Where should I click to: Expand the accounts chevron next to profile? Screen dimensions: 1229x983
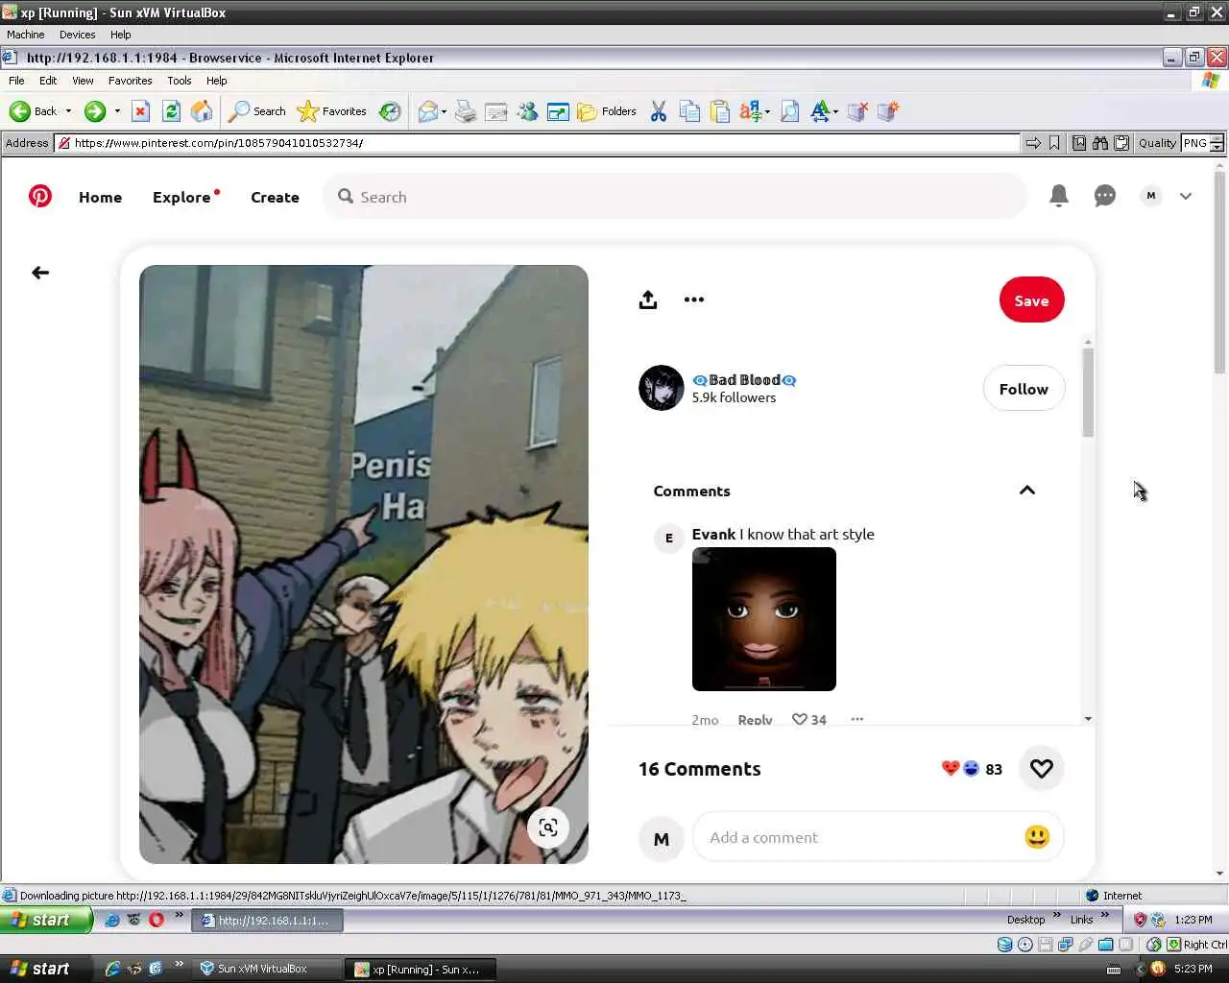pyautogui.click(x=1186, y=196)
